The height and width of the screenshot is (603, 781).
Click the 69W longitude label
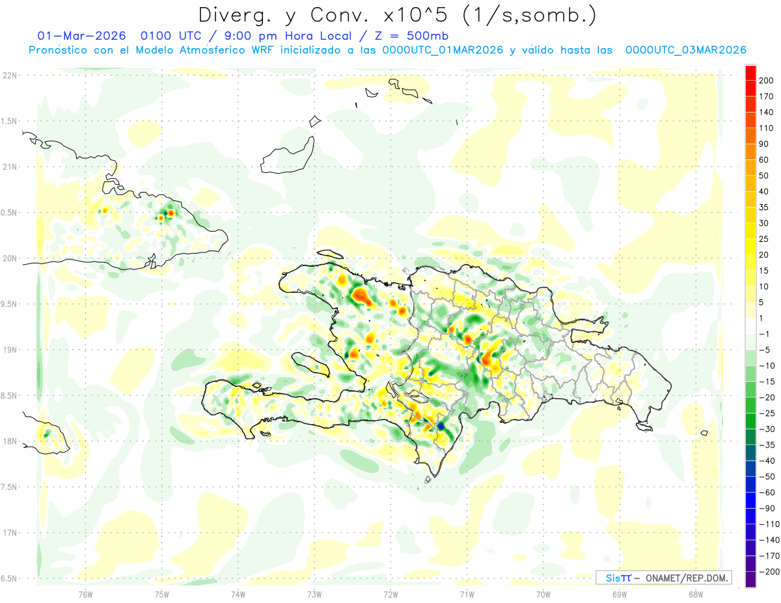pos(620,594)
